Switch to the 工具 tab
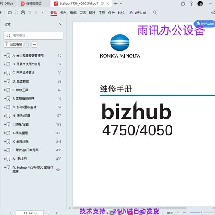Image resolution: width=215 pixels, height=215 pixels. [x=102, y=12]
